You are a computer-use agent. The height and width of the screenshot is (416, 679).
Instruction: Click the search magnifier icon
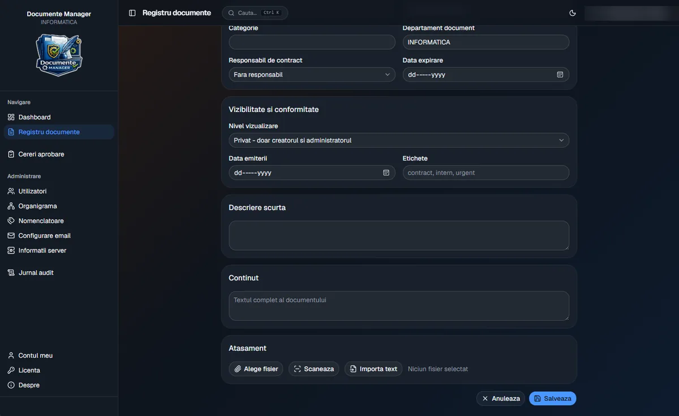pos(231,13)
